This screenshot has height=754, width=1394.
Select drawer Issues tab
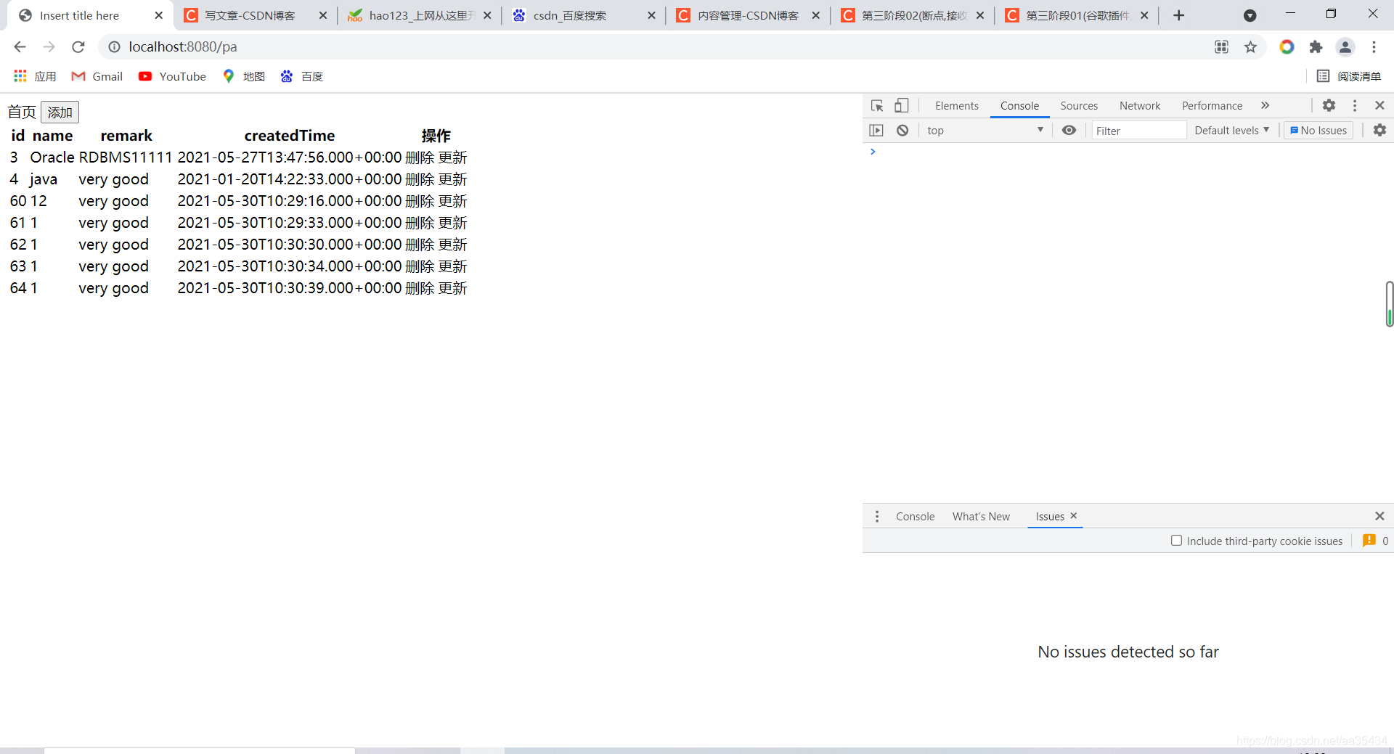[1050, 517]
